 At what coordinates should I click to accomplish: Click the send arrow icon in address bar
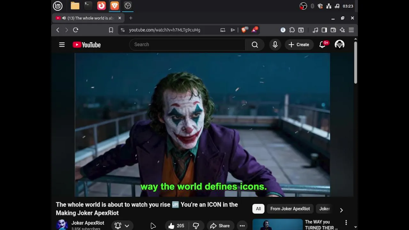tap(233, 30)
